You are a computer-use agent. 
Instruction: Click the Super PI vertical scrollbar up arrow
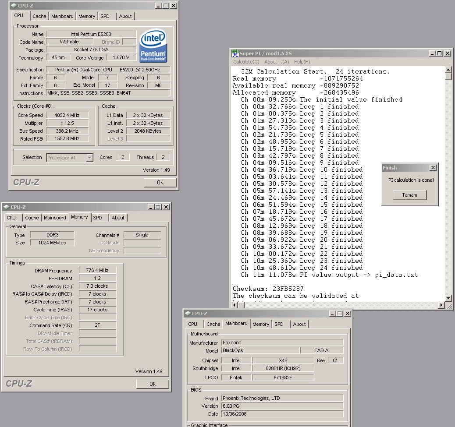pyautogui.click(x=448, y=70)
